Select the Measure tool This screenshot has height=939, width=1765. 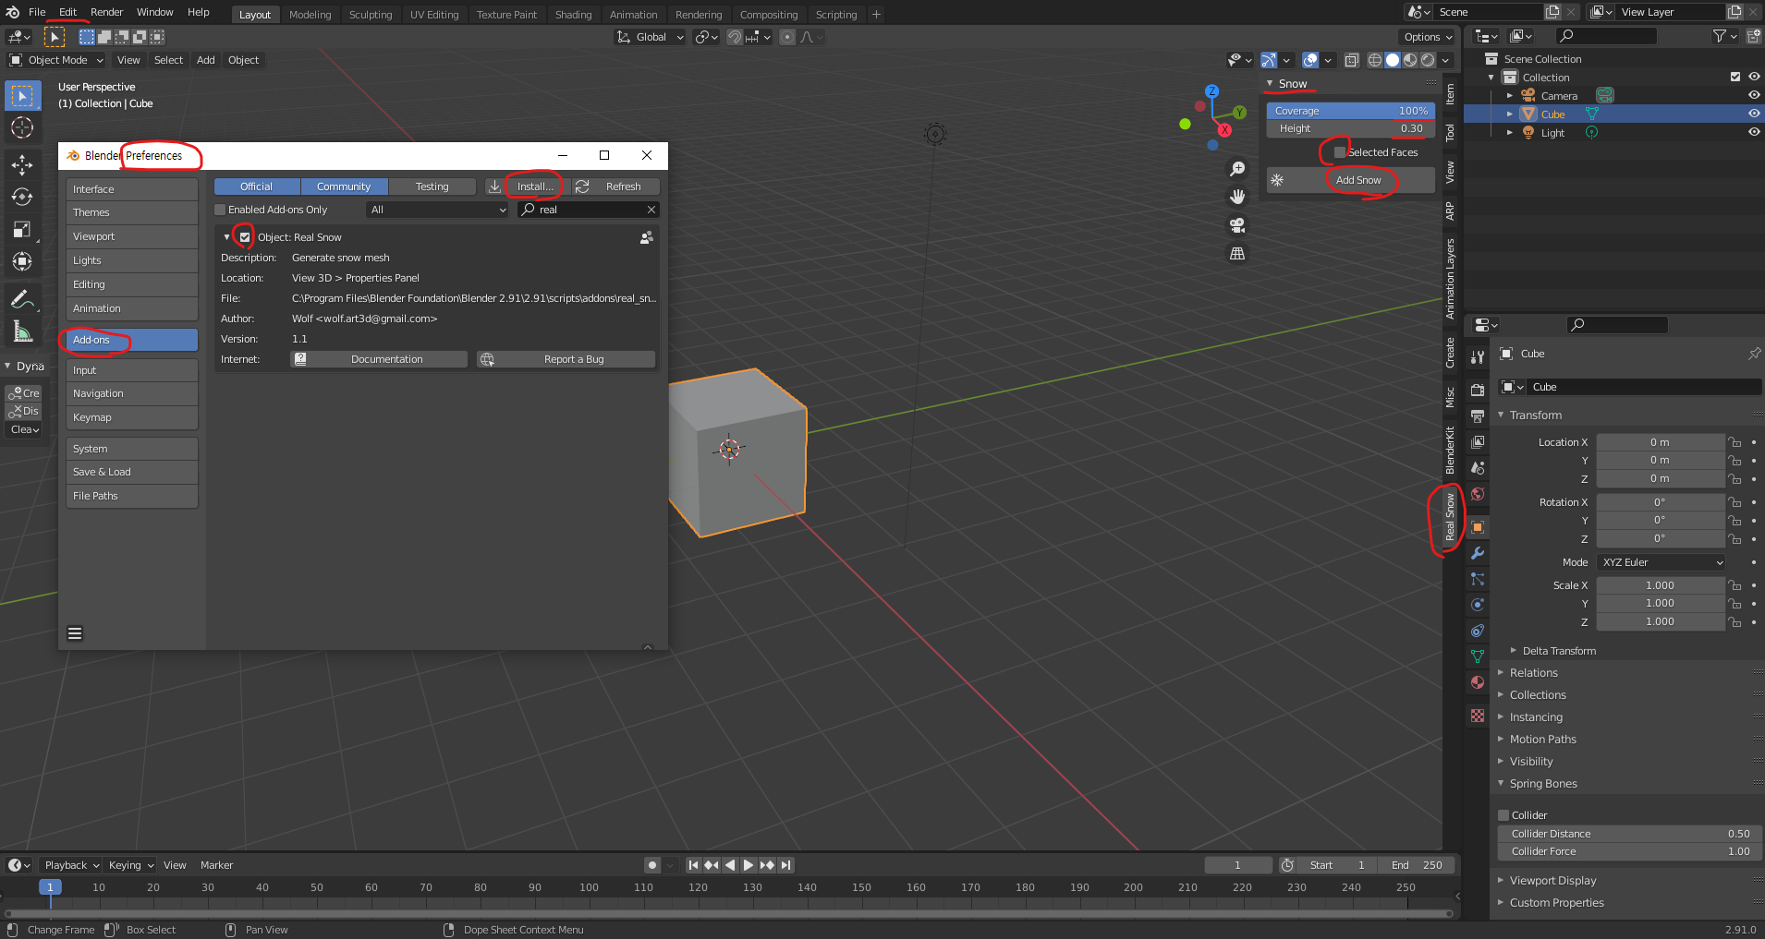coord(22,331)
